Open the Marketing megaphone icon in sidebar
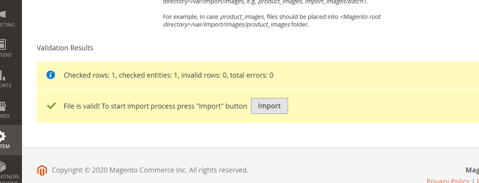 (x=3, y=14)
